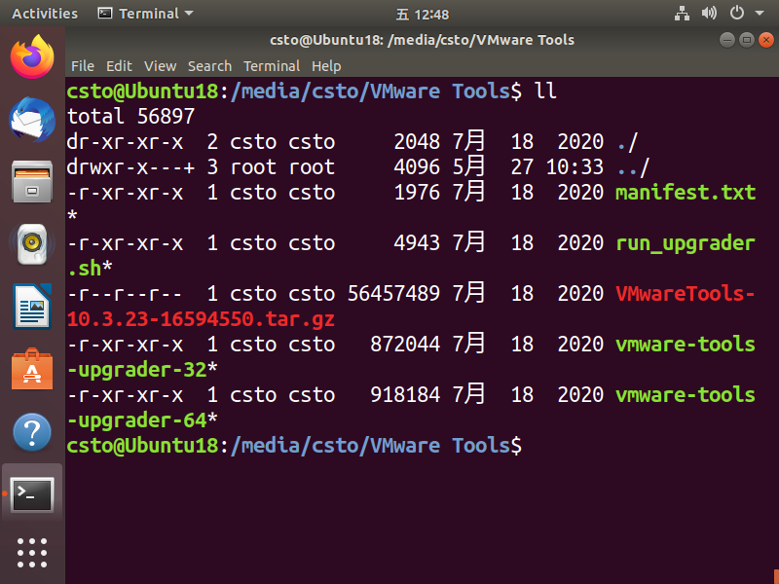
Task: Click the -upgrader-32* text
Action: (x=142, y=370)
